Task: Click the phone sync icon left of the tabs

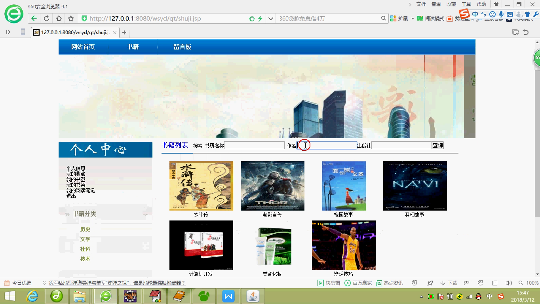Action: 23,32
